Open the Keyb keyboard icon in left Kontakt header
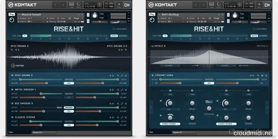Screen dimensions: 278x139 [x=72, y=5]
